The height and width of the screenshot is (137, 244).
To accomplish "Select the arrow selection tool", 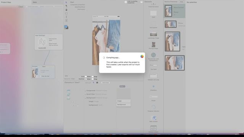I will 66,2.
